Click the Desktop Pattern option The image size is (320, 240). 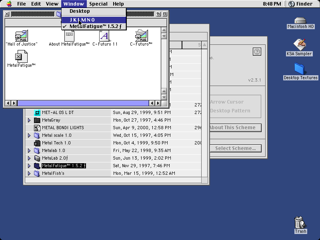coord(230,111)
